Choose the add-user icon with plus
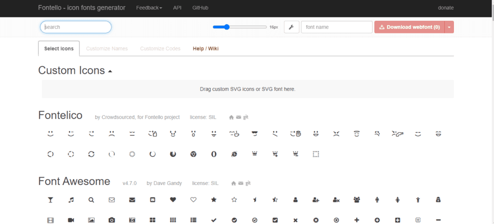 (316, 200)
